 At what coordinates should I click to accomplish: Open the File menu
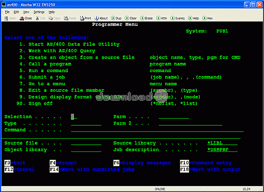click(7, 12)
